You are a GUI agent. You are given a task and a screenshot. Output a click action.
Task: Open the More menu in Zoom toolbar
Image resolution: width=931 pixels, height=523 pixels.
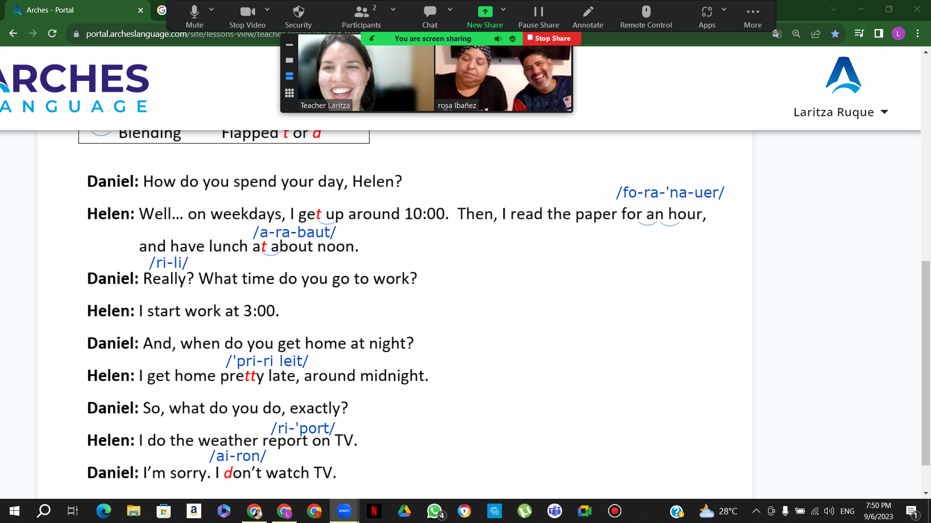click(753, 16)
